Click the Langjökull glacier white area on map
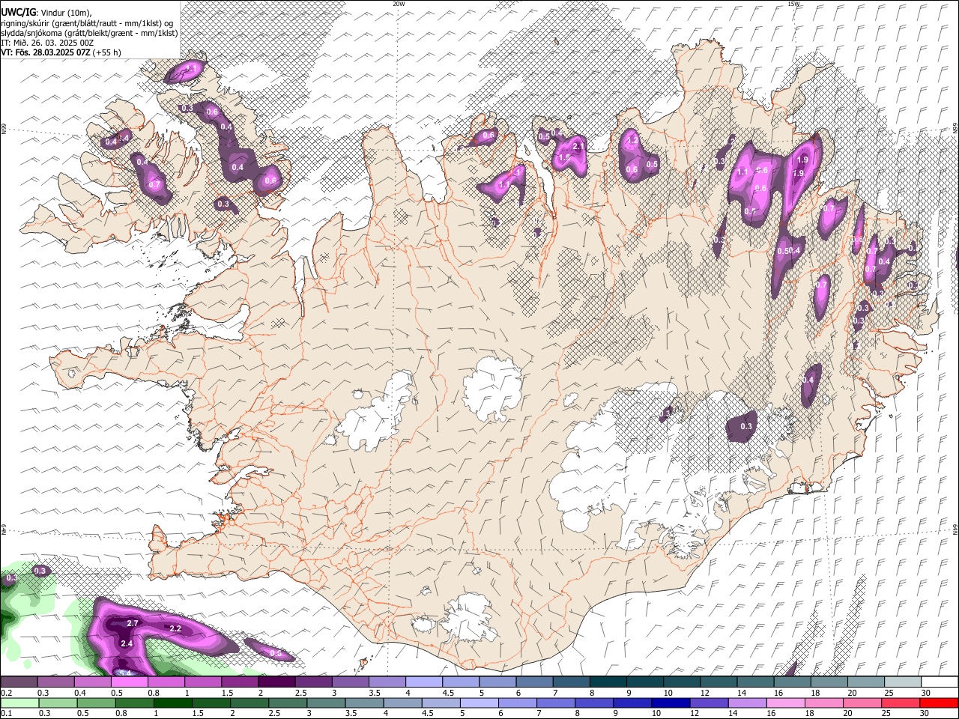The image size is (959, 719). pos(375,412)
